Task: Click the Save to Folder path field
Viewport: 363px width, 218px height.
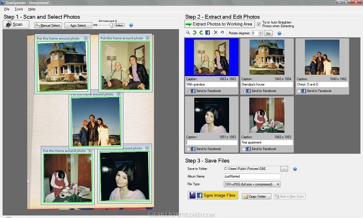Action: 252,169
